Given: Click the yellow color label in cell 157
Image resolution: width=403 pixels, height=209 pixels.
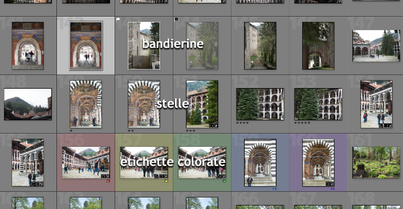Looking at the screenshot, I should [x=166, y=181].
